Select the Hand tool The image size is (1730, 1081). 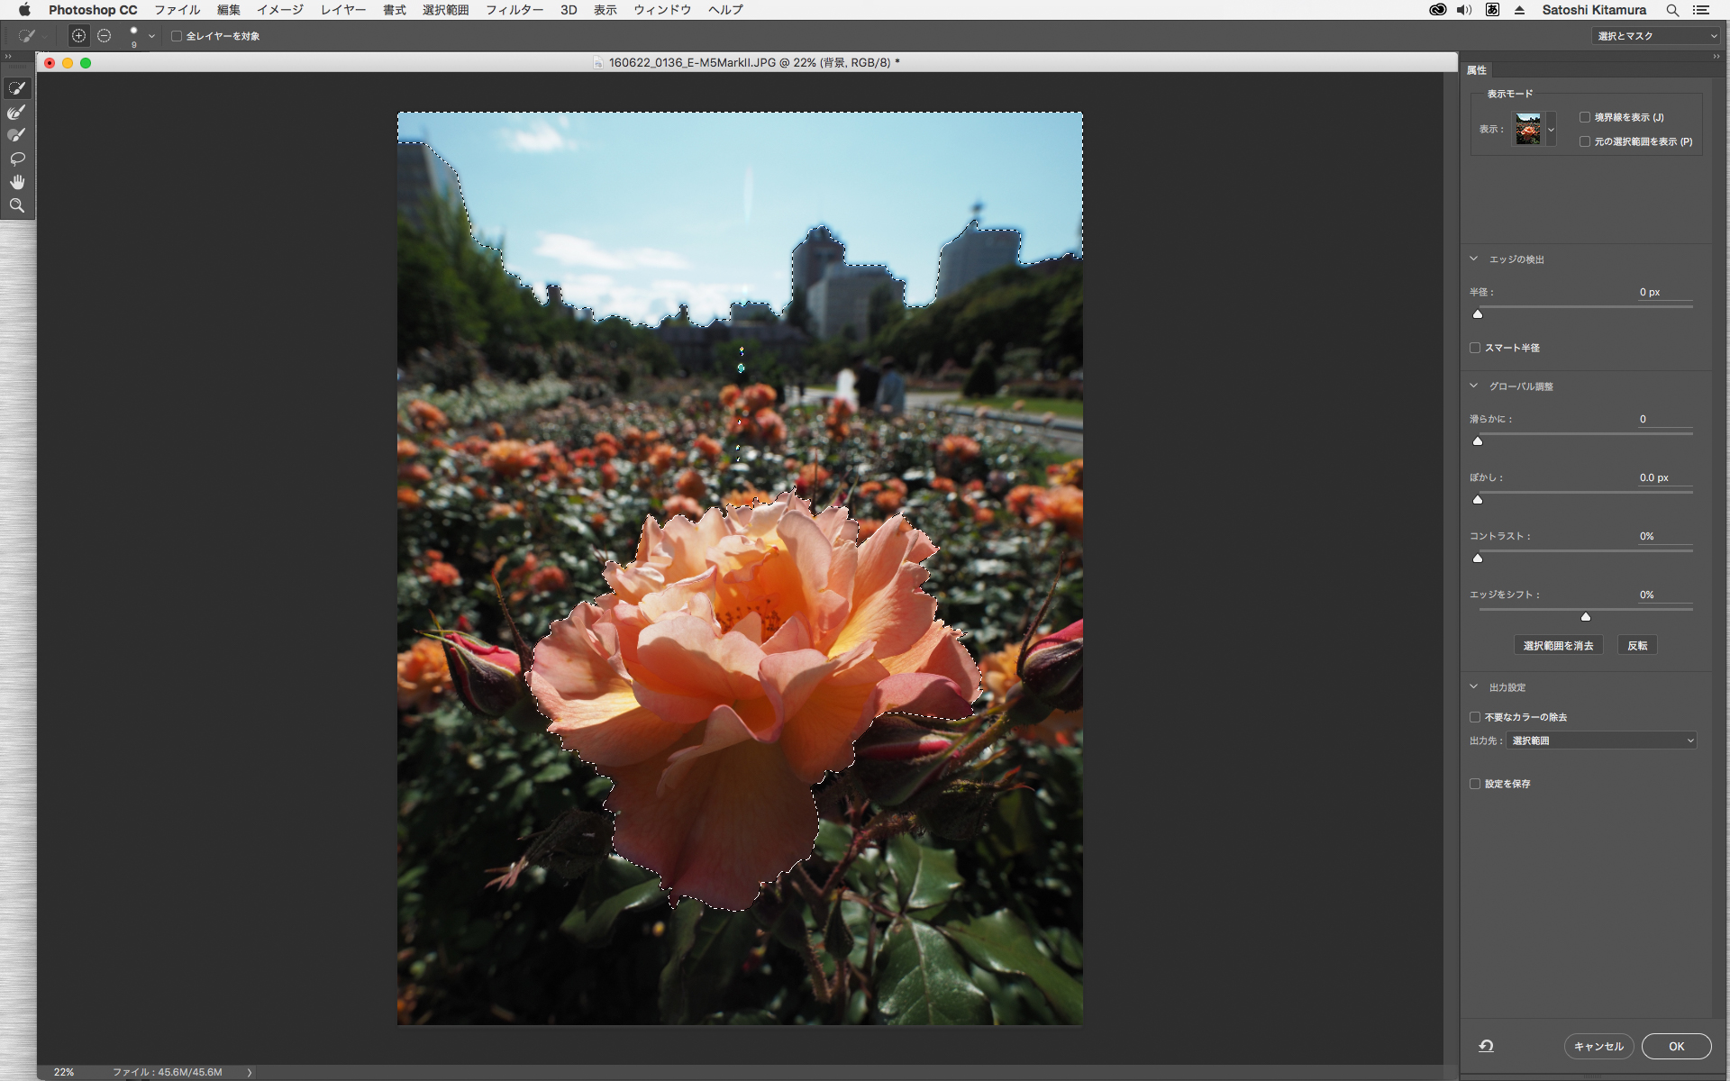17,182
